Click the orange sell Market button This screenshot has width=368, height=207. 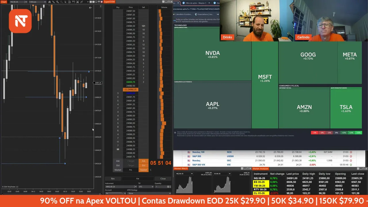click(143, 170)
